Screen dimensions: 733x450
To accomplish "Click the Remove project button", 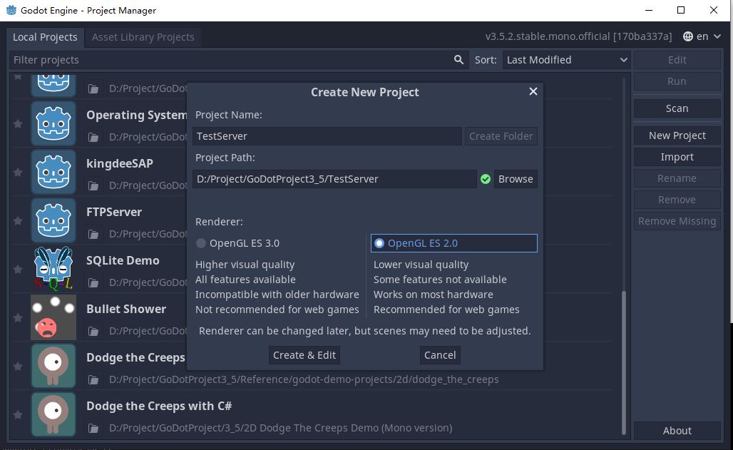I will [677, 200].
